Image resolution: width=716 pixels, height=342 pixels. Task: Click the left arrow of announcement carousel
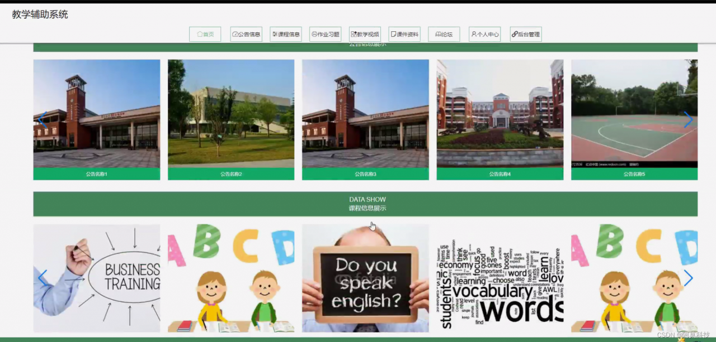pos(43,119)
